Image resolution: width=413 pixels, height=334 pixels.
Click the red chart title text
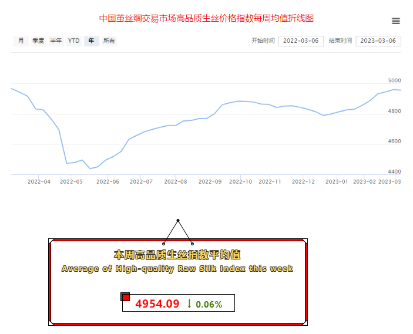tap(206, 18)
